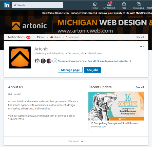Click See all in notifications bar
Image resolution: width=152 pixels, height=147 pixels.
pyautogui.click(x=140, y=37)
